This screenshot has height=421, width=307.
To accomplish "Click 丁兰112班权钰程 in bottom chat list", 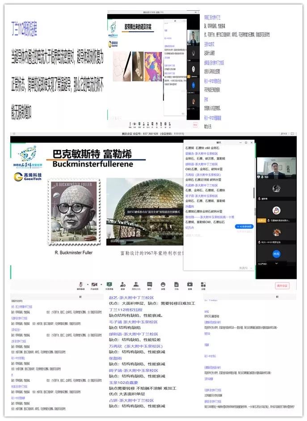I will 126,310.
